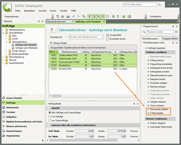
Task: Pin the Übersicht panel
Action: pyautogui.click(x=39, y=21)
